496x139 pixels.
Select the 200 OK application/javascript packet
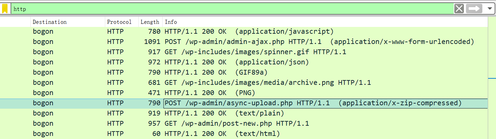tap(249, 31)
